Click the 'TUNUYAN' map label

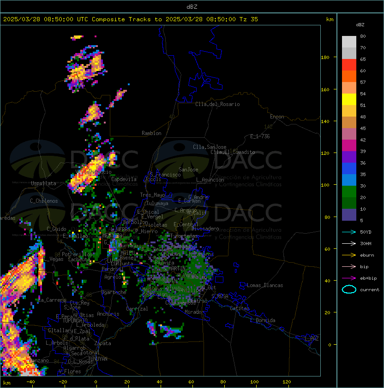pyautogui.click(x=98, y=359)
